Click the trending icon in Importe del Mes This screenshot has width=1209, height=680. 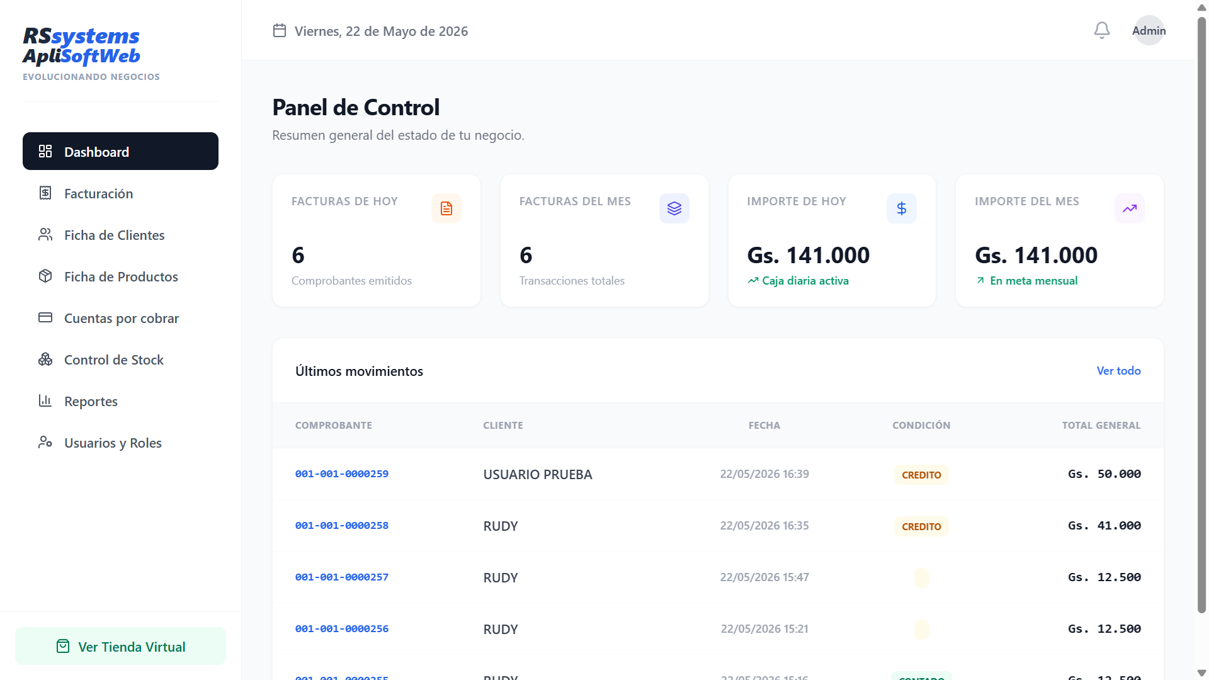pyautogui.click(x=1130, y=208)
